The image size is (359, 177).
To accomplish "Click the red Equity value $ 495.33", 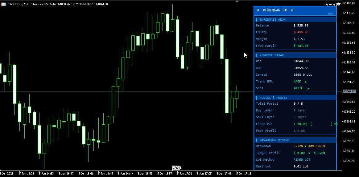I will [x=301, y=32].
